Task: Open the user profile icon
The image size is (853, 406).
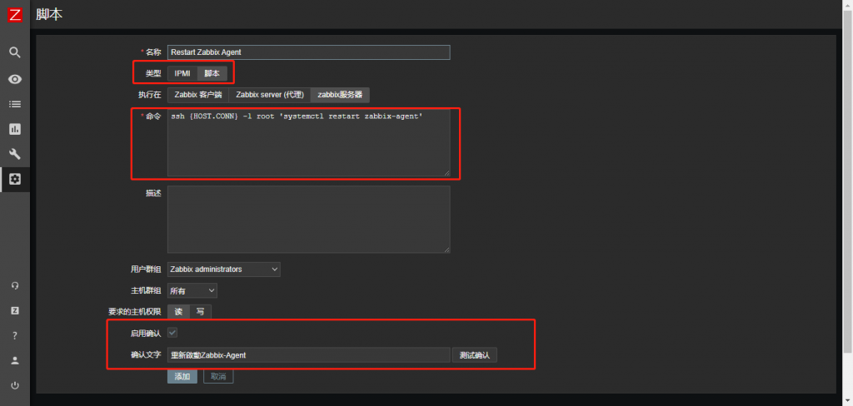Action: coord(15,360)
